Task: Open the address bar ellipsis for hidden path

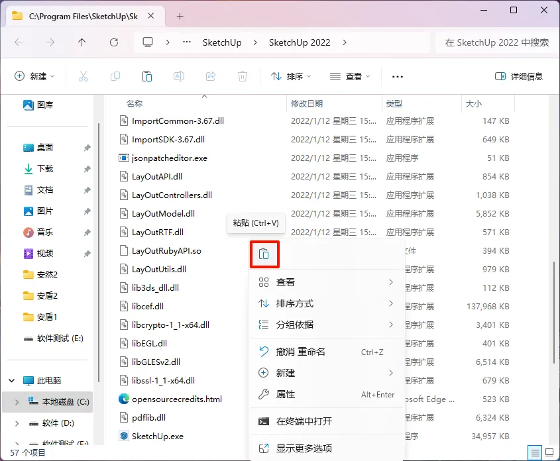Action: coord(187,42)
